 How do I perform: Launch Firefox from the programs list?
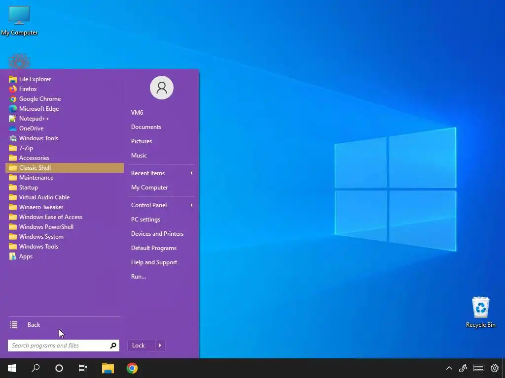click(65, 89)
